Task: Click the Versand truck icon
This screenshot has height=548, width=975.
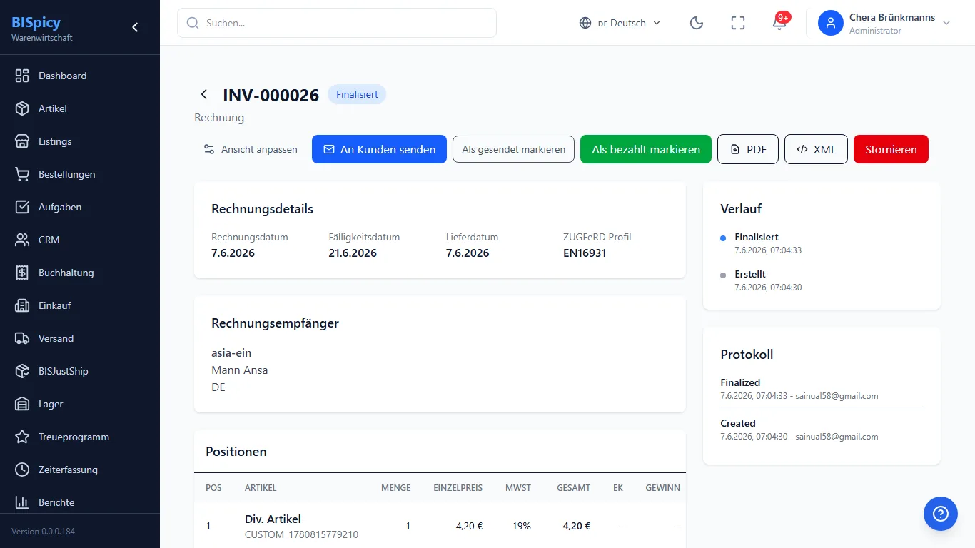Action: pyautogui.click(x=22, y=338)
